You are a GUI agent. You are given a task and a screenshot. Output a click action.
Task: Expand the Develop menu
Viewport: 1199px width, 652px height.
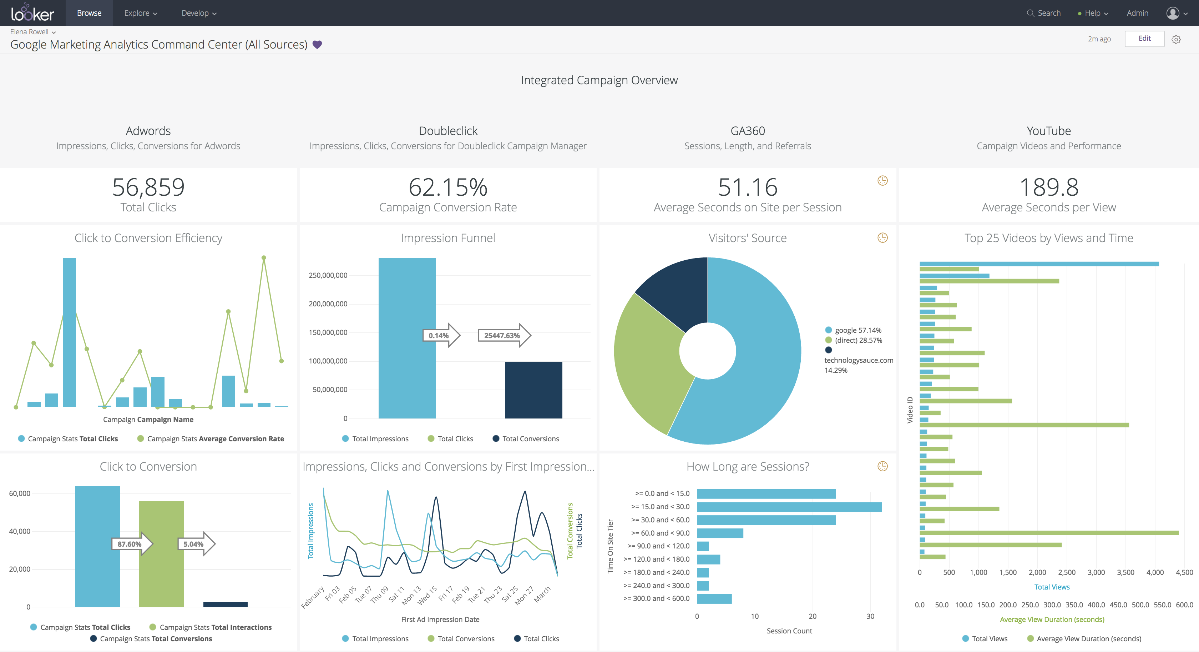199,13
